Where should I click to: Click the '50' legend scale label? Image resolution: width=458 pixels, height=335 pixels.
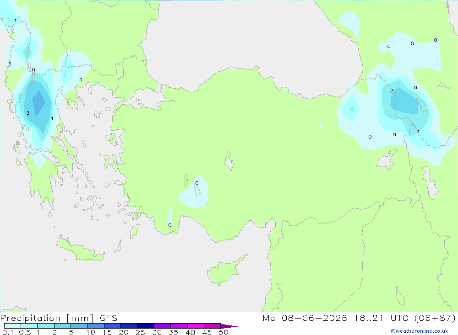click(224, 332)
